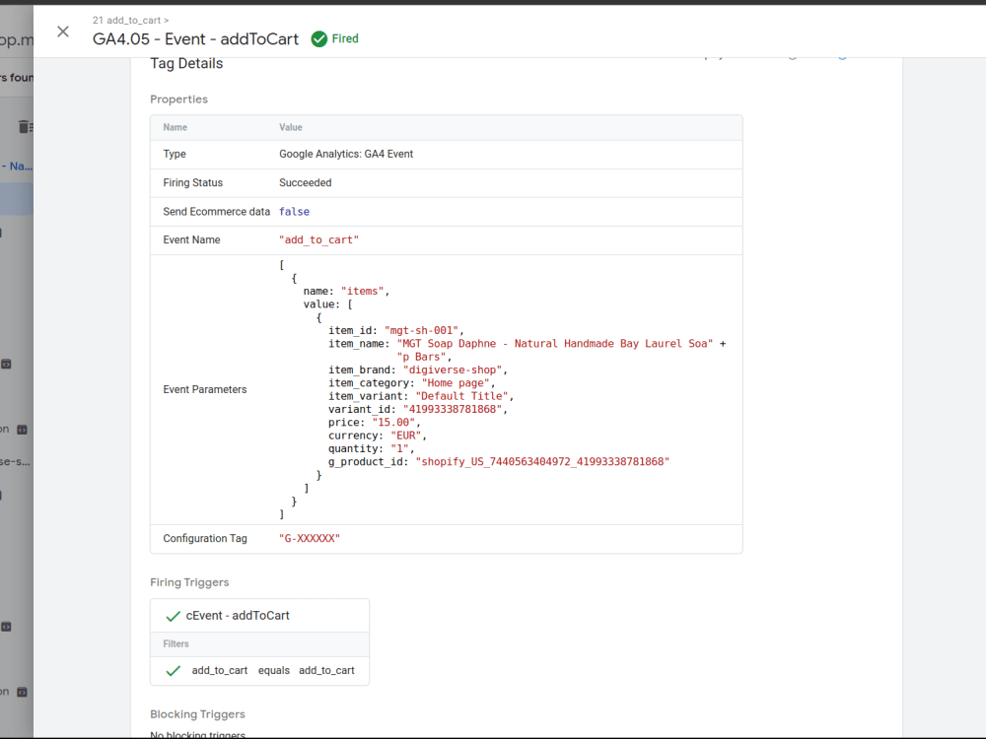Click the item_brand "digiverse-shop" value
This screenshot has width=986, height=739.
(x=453, y=370)
